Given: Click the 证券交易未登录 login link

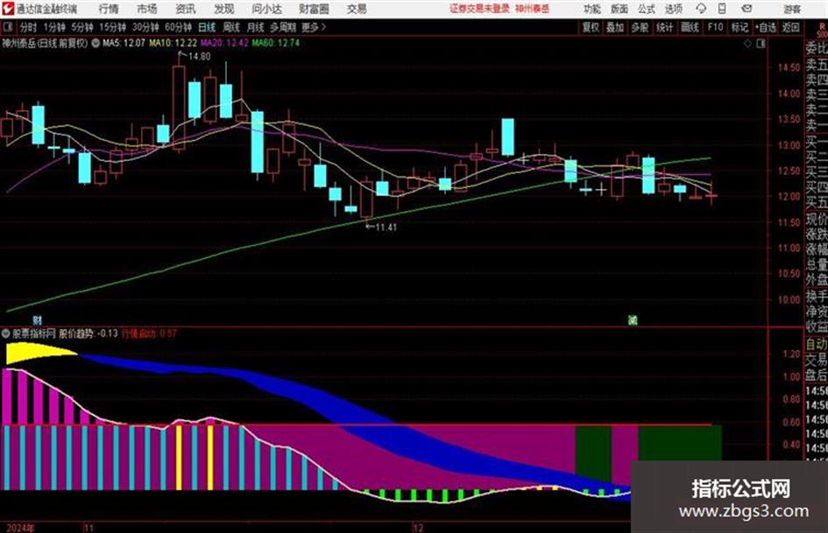Looking at the screenshot, I should click(479, 9).
